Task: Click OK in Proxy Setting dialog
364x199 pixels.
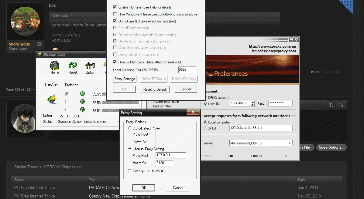Action: click(x=144, y=188)
